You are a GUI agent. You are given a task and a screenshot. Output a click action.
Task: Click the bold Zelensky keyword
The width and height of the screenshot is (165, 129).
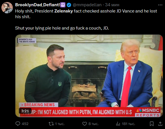pos(64,11)
